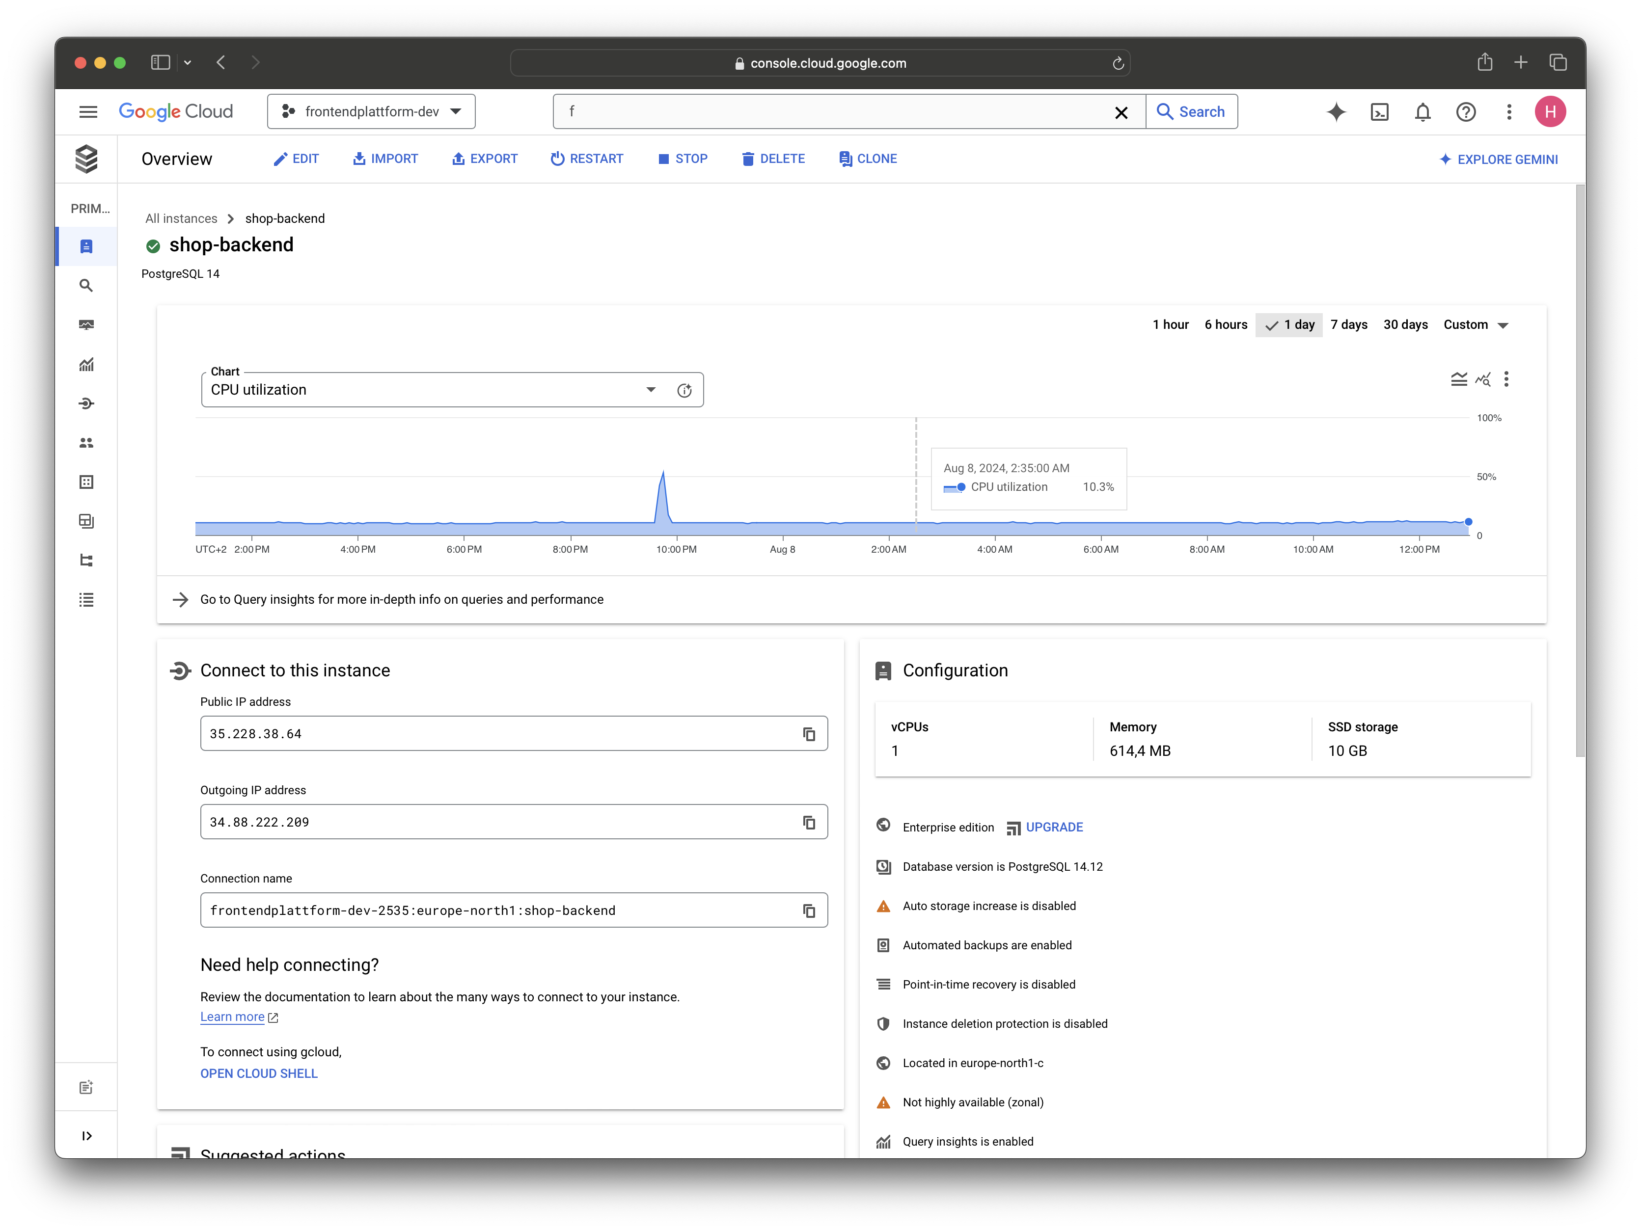The width and height of the screenshot is (1641, 1231).
Task: Select the 30 days time range
Action: pyautogui.click(x=1404, y=324)
